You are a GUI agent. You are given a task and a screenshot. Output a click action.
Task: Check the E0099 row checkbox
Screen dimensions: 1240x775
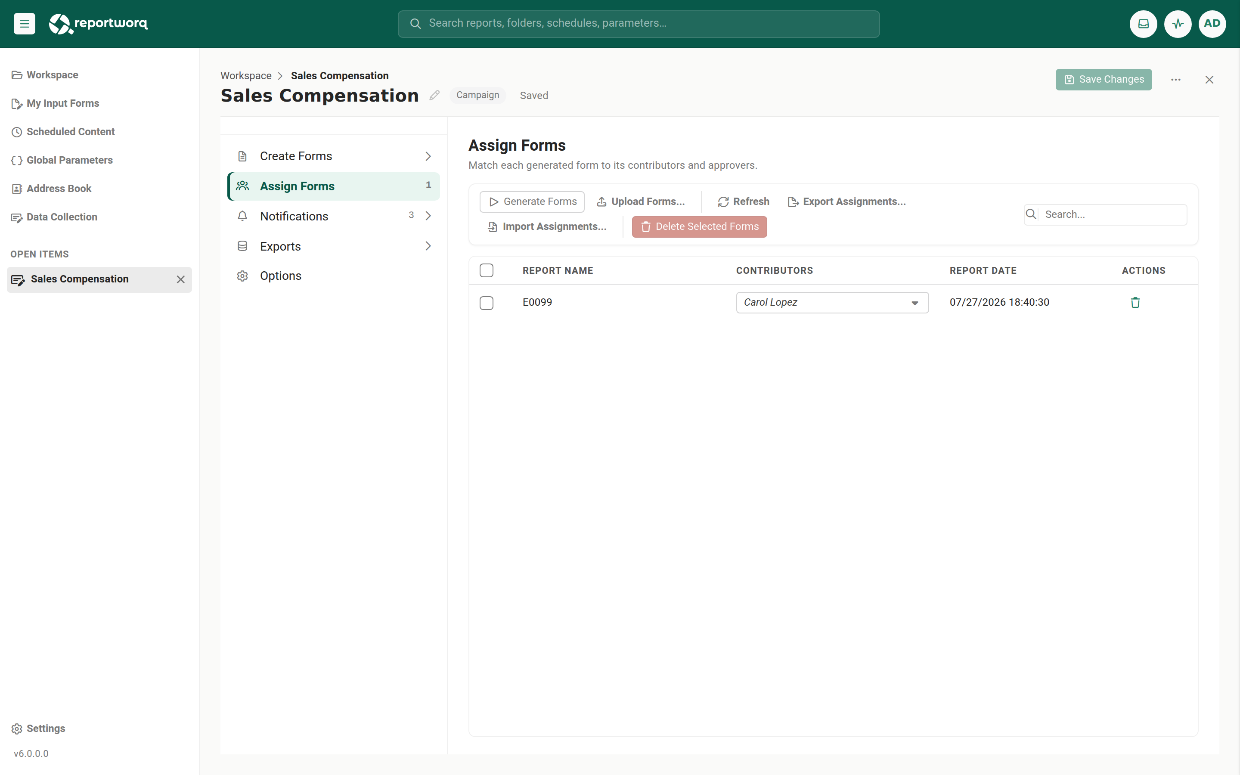click(486, 303)
